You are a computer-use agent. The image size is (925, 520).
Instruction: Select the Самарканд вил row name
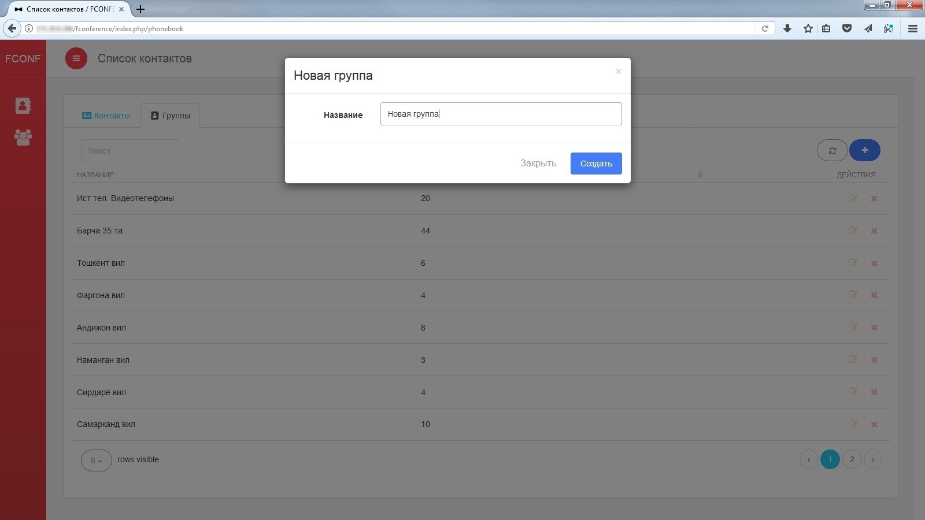[106, 424]
